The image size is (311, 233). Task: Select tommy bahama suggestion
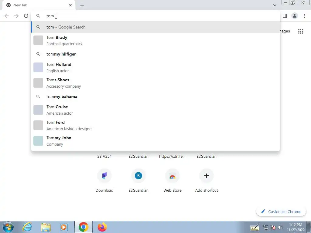click(155, 96)
